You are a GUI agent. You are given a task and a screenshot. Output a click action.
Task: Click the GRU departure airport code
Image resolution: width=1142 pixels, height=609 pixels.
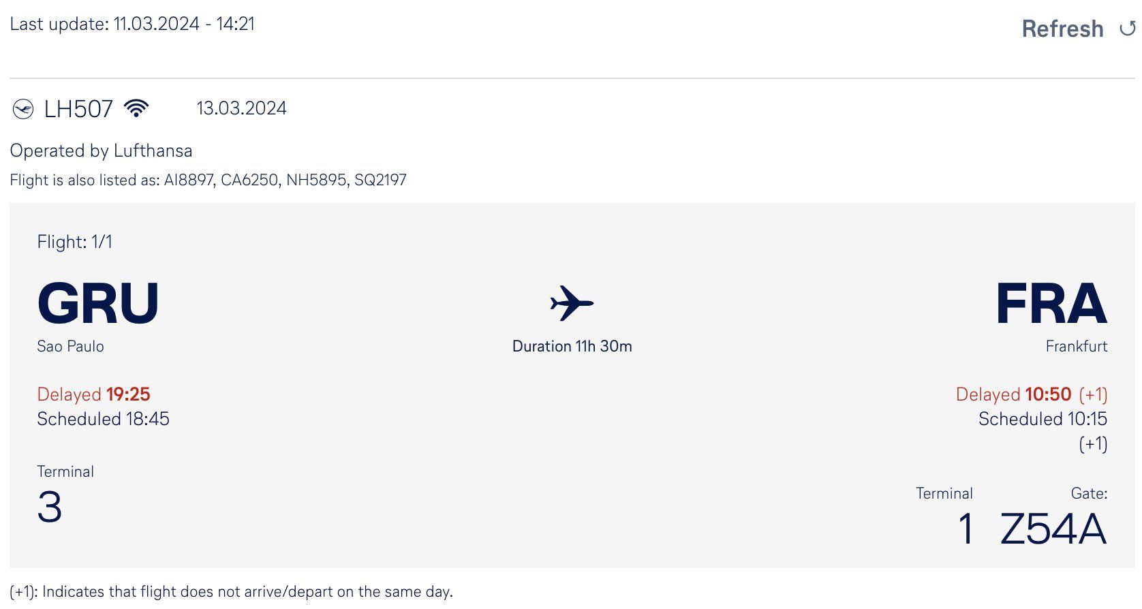98,303
